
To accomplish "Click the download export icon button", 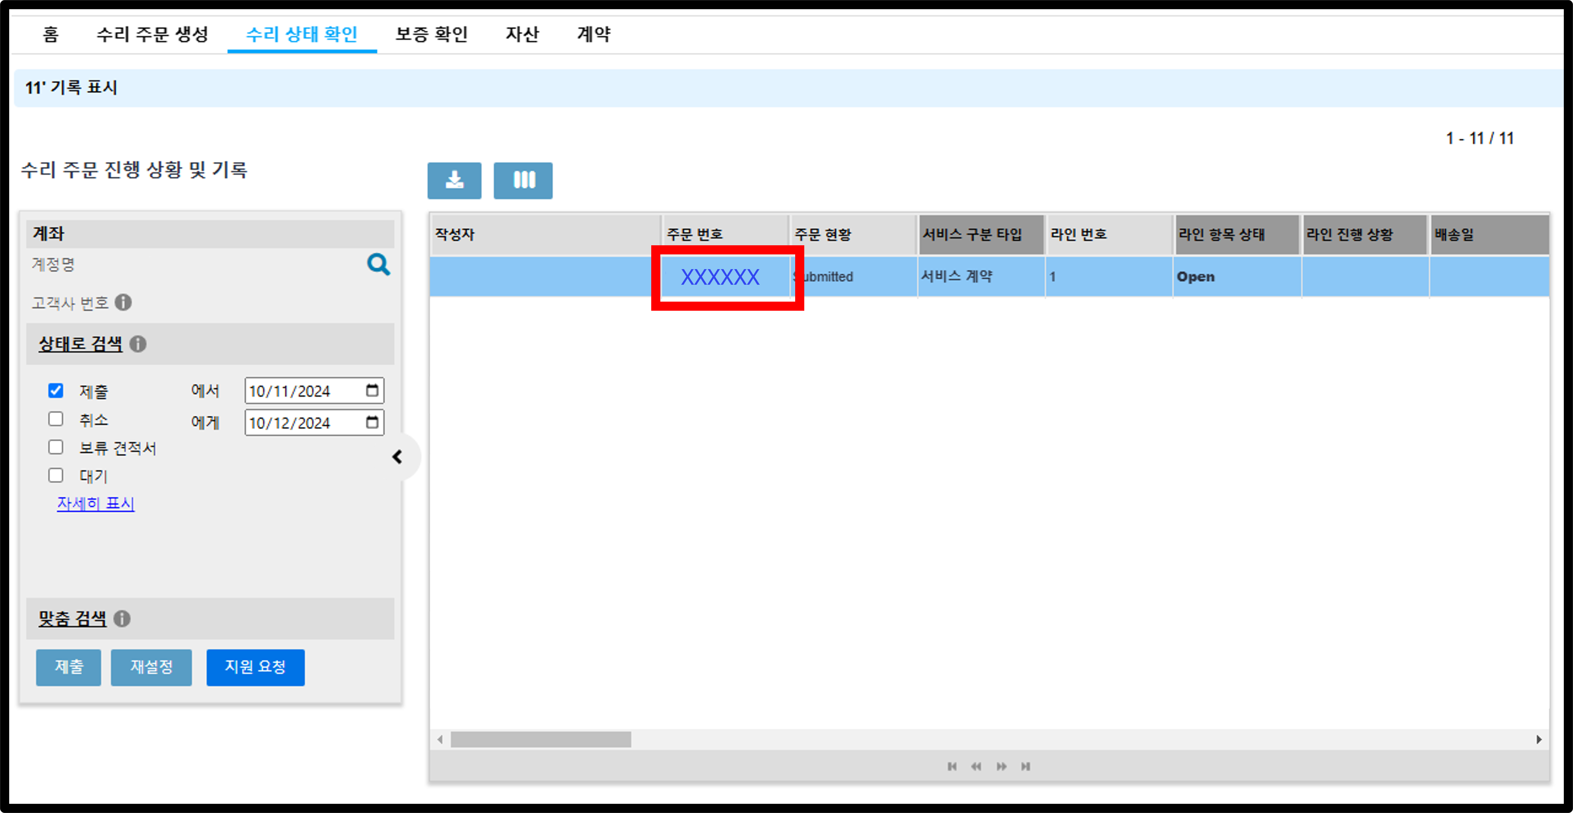I will [x=454, y=181].
